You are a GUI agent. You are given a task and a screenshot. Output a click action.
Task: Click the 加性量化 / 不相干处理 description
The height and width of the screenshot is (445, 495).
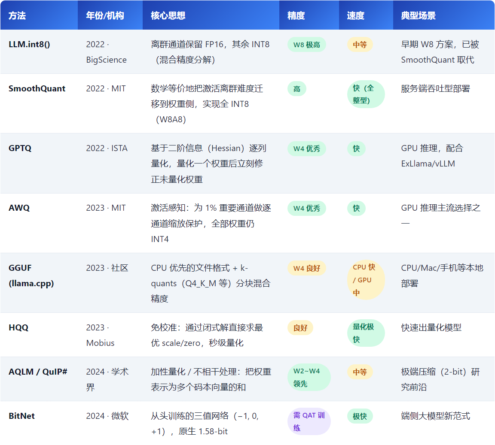coord(211,379)
